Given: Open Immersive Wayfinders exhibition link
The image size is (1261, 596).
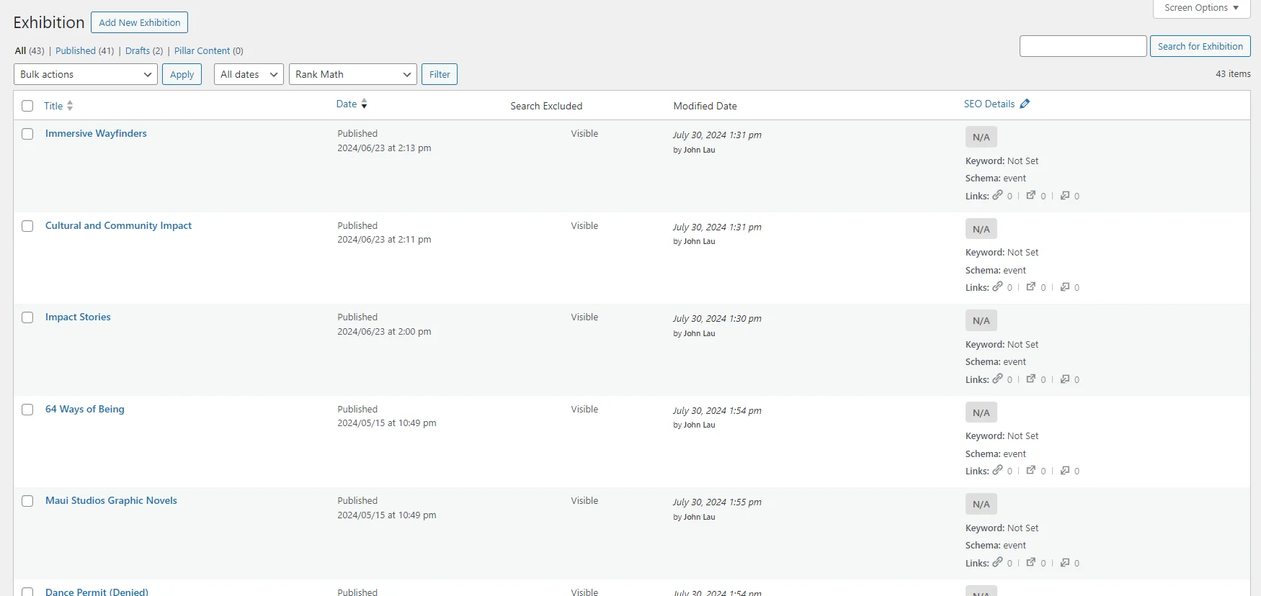Looking at the screenshot, I should point(96,133).
